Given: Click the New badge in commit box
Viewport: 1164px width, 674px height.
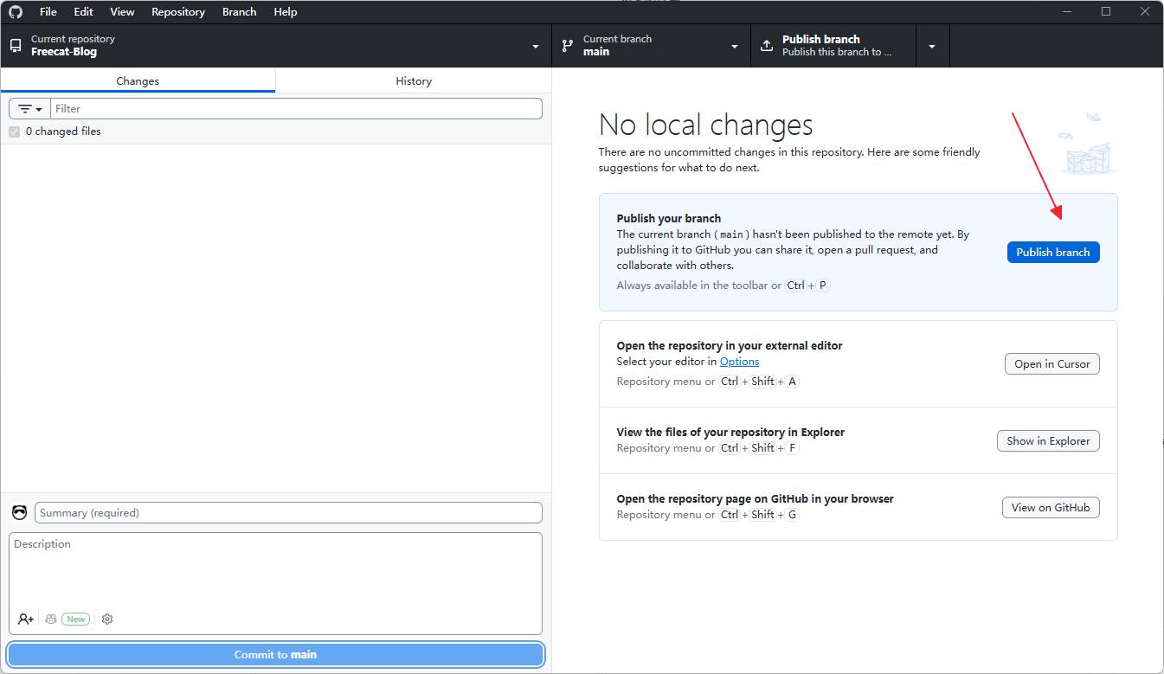Looking at the screenshot, I should pyautogui.click(x=76, y=619).
